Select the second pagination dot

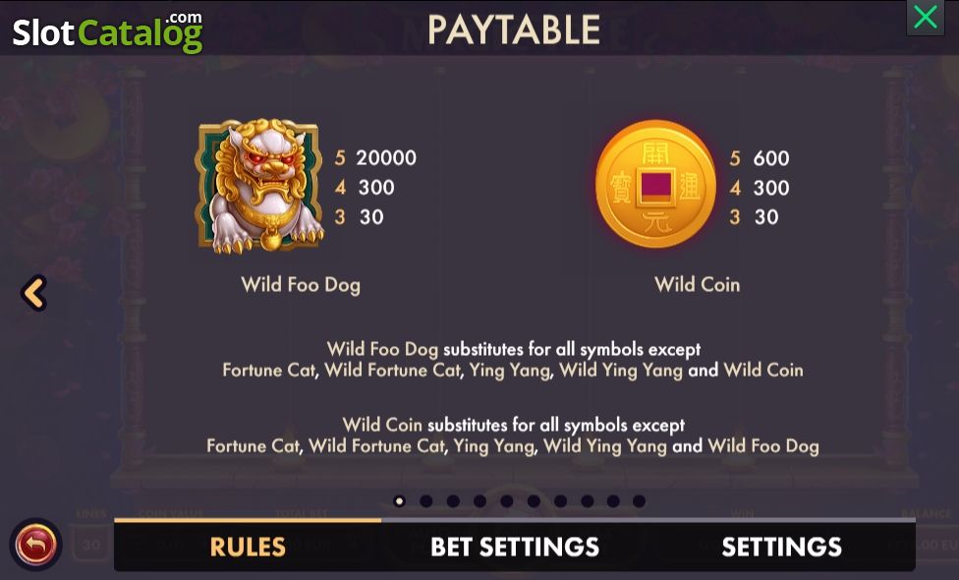[426, 501]
